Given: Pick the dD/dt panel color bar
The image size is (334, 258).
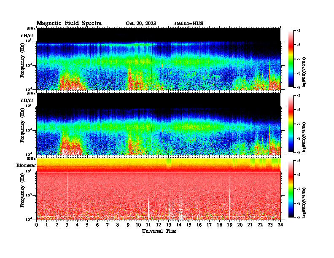Looking at the screenshot, I should point(291,124).
